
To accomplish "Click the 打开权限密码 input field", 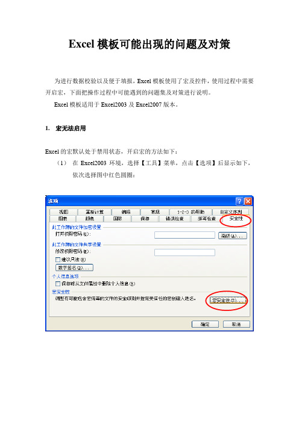I will click(184, 235).
